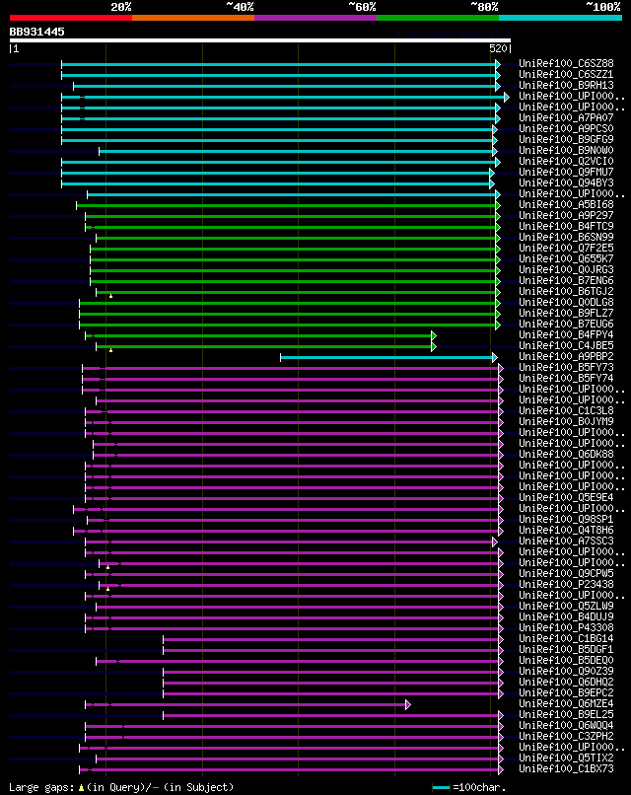This screenshot has width=631, height=795.
Task: Click arrowhead ending the C6SZ88 alignment
Action: point(498,64)
